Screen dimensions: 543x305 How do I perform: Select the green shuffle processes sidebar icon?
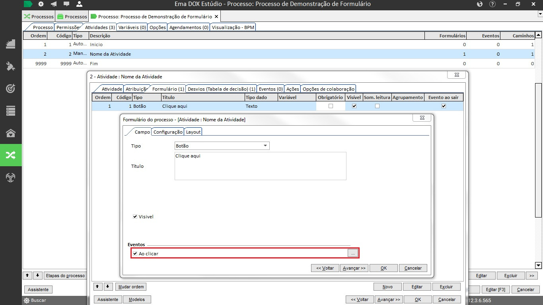click(x=11, y=155)
